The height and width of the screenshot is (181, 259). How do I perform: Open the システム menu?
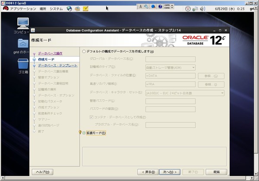pyautogui.click(x=56, y=9)
